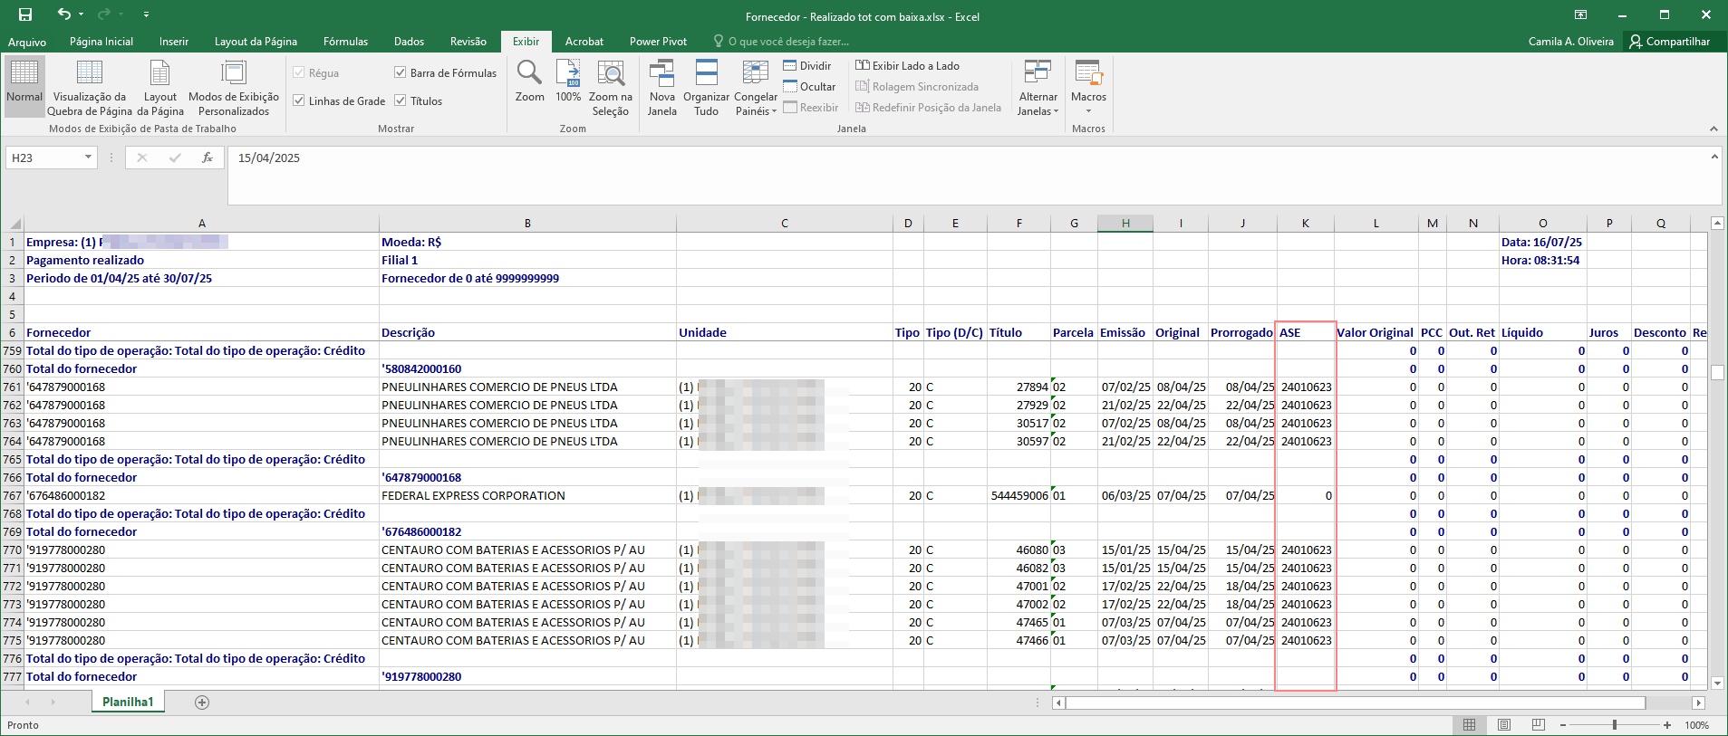The height and width of the screenshot is (736, 1728).
Task: Open Undo history dropdown arrow
Action: pyautogui.click(x=82, y=14)
